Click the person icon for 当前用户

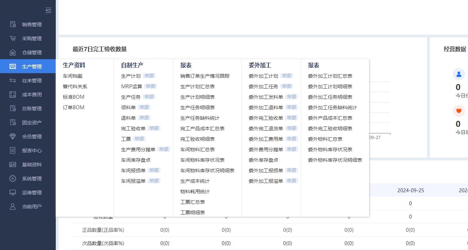13,207
